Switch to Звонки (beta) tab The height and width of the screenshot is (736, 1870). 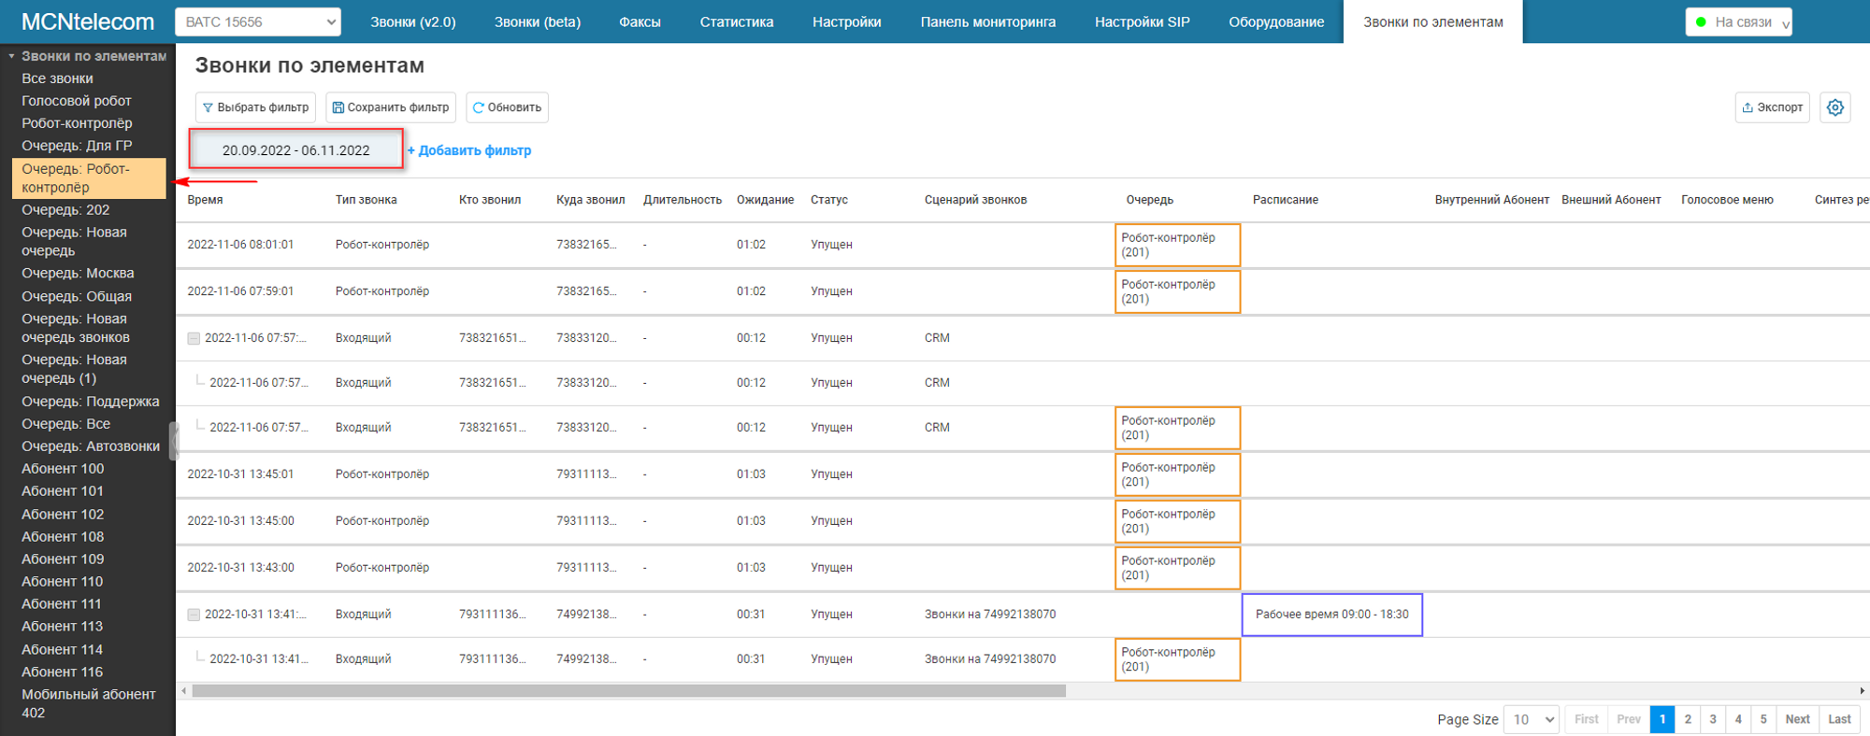(538, 21)
